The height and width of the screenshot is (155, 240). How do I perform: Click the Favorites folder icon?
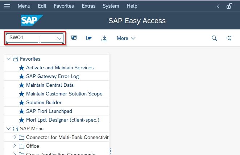pyautogui.click(x=15, y=59)
